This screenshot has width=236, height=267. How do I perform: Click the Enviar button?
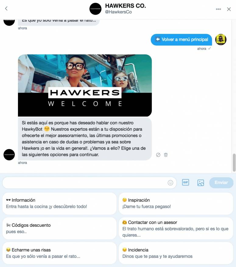(x=221, y=183)
